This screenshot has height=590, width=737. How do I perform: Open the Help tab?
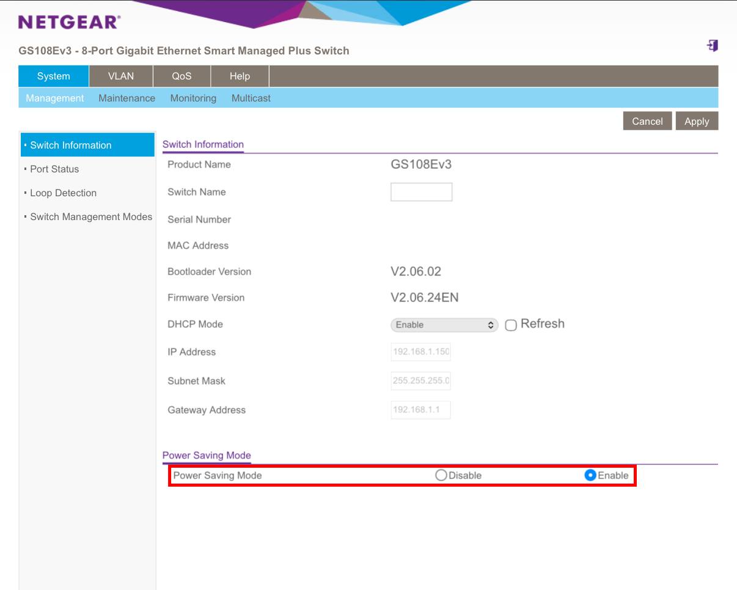pos(240,76)
